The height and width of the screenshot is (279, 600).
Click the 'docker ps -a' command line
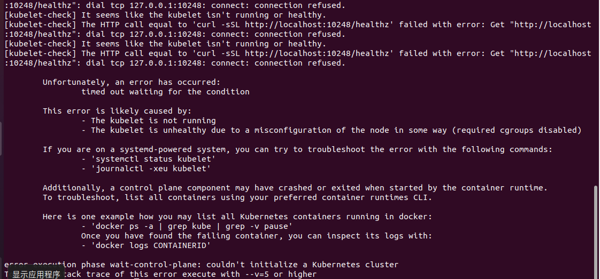click(187, 226)
